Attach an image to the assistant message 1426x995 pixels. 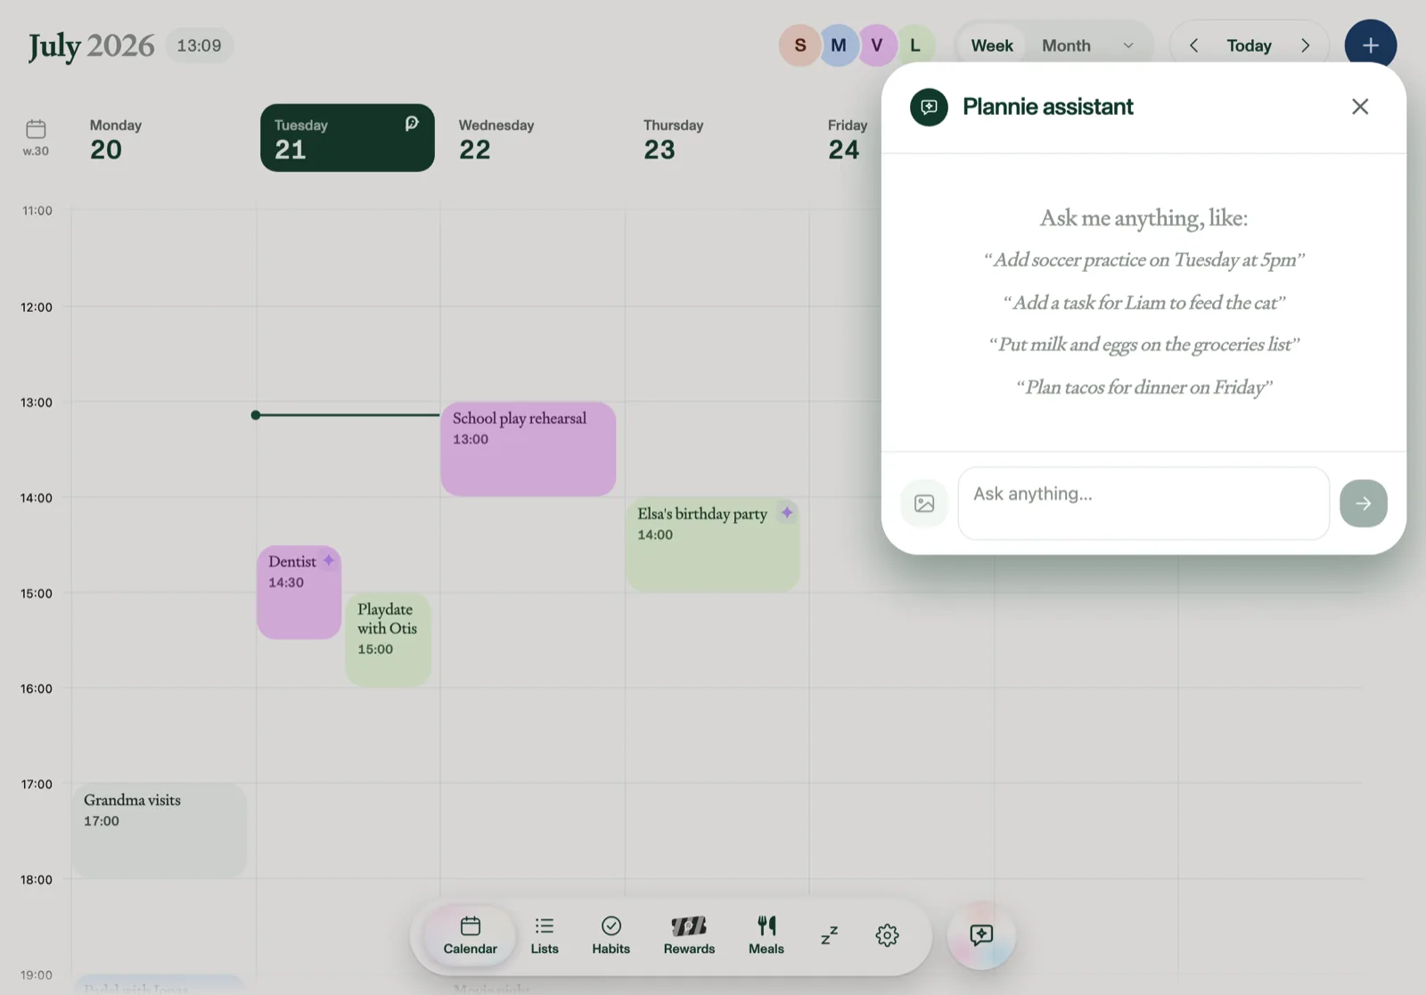point(924,503)
